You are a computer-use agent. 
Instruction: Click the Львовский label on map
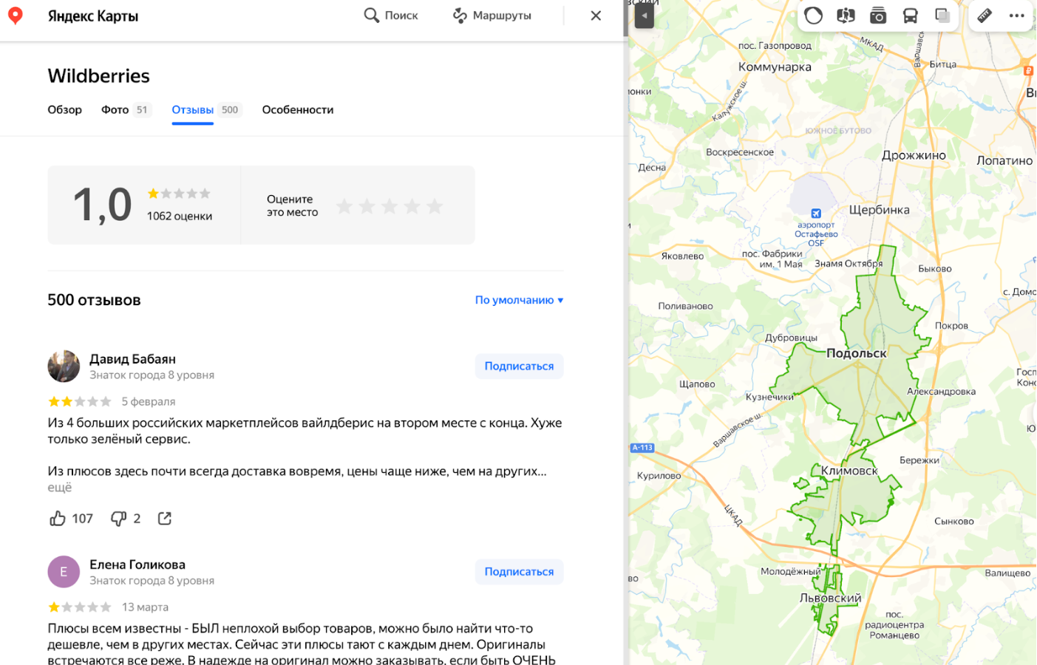pyautogui.click(x=830, y=598)
